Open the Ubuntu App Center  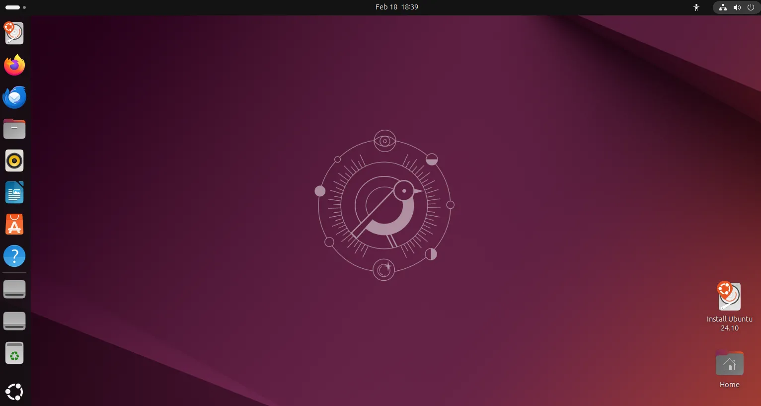pos(14,224)
